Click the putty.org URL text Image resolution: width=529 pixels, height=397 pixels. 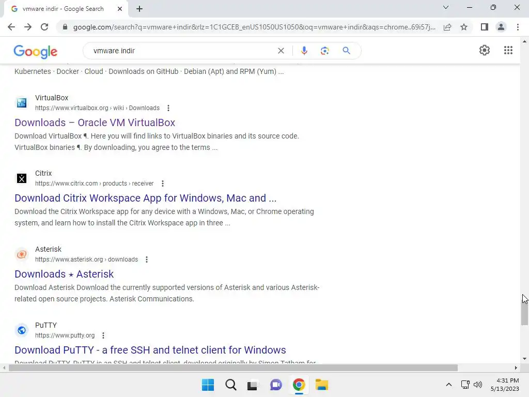65,335
